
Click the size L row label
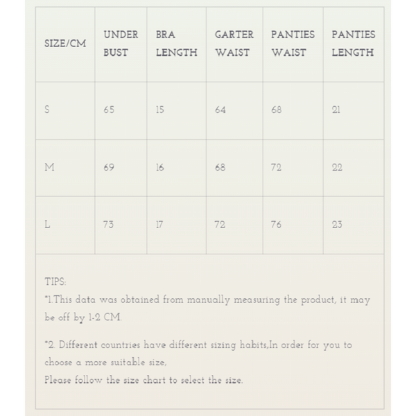pyautogui.click(x=47, y=225)
